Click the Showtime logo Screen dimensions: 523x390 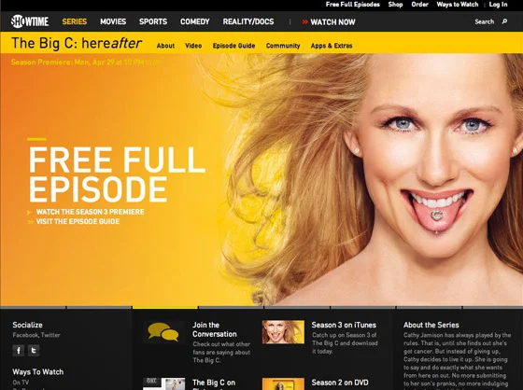tap(30, 21)
